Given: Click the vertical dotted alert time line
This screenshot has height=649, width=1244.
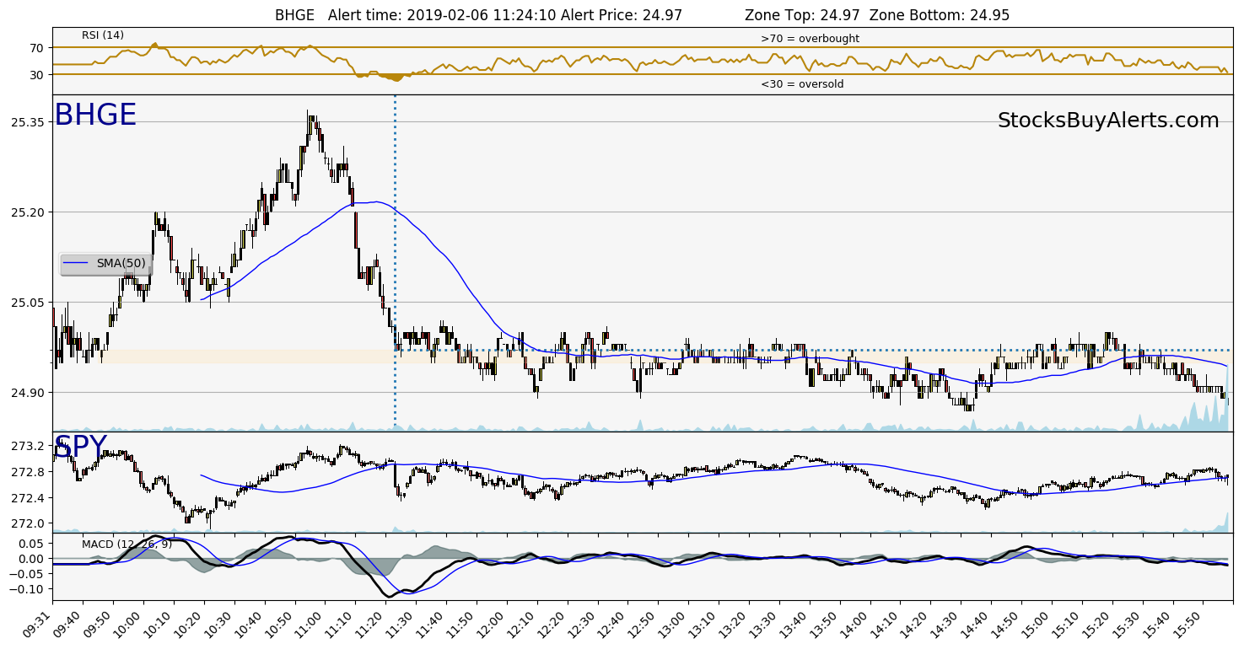Looking at the screenshot, I should (x=395, y=263).
